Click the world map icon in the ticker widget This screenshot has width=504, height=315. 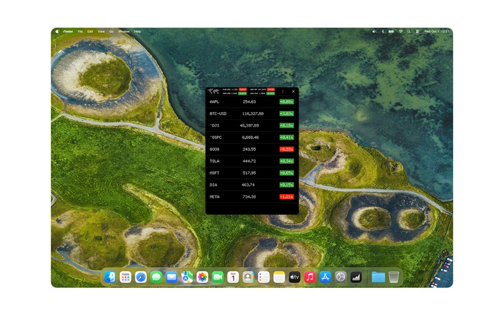[x=213, y=91]
